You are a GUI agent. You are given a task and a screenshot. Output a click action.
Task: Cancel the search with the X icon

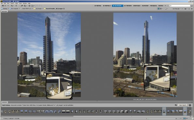190,105
